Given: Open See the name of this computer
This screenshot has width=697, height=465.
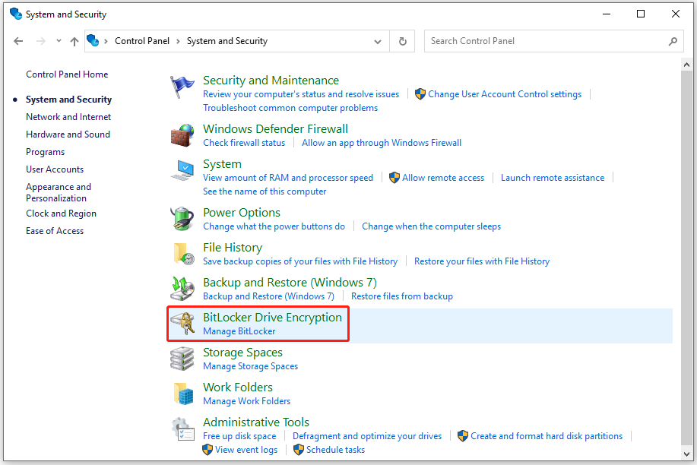Looking at the screenshot, I should pos(265,191).
